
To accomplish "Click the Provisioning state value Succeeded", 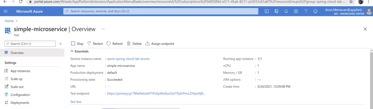I will pyautogui.click(x=115, y=80).
